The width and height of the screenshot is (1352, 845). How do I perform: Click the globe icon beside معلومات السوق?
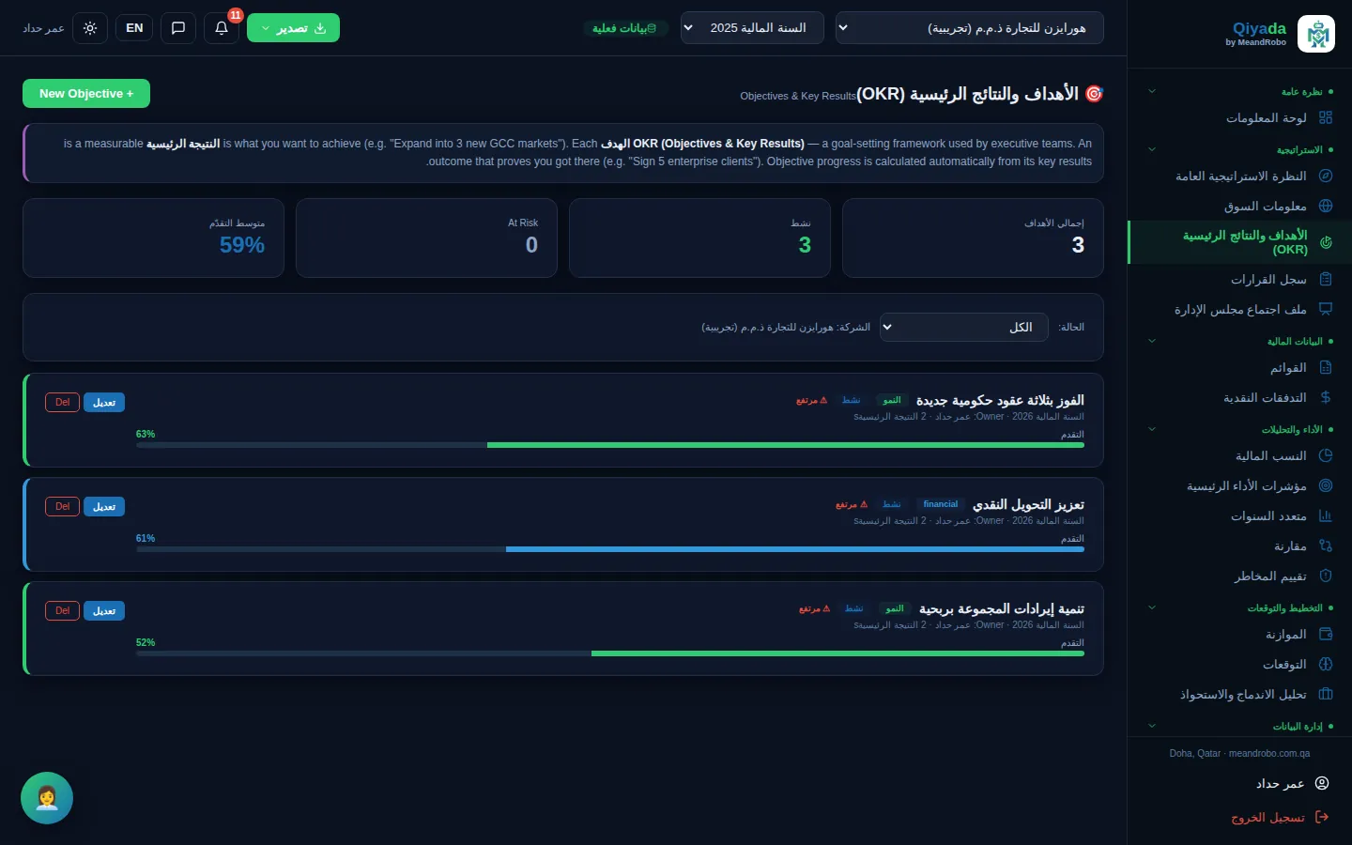(x=1326, y=206)
